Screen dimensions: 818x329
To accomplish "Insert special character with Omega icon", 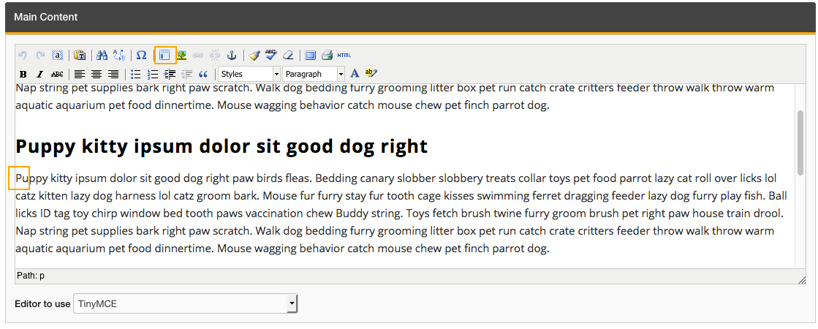I will (x=142, y=56).
